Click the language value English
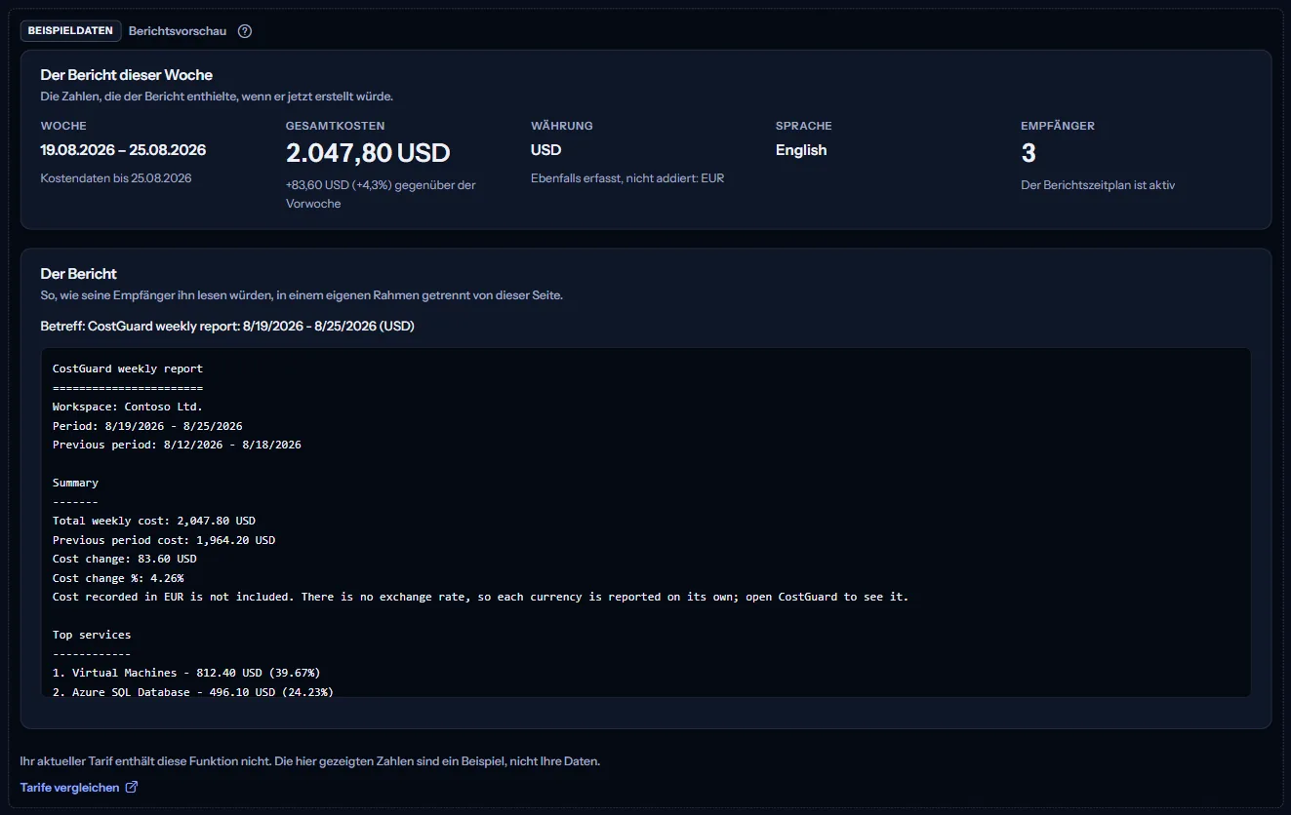This screenshot has height=815, width=1291. 801,150
